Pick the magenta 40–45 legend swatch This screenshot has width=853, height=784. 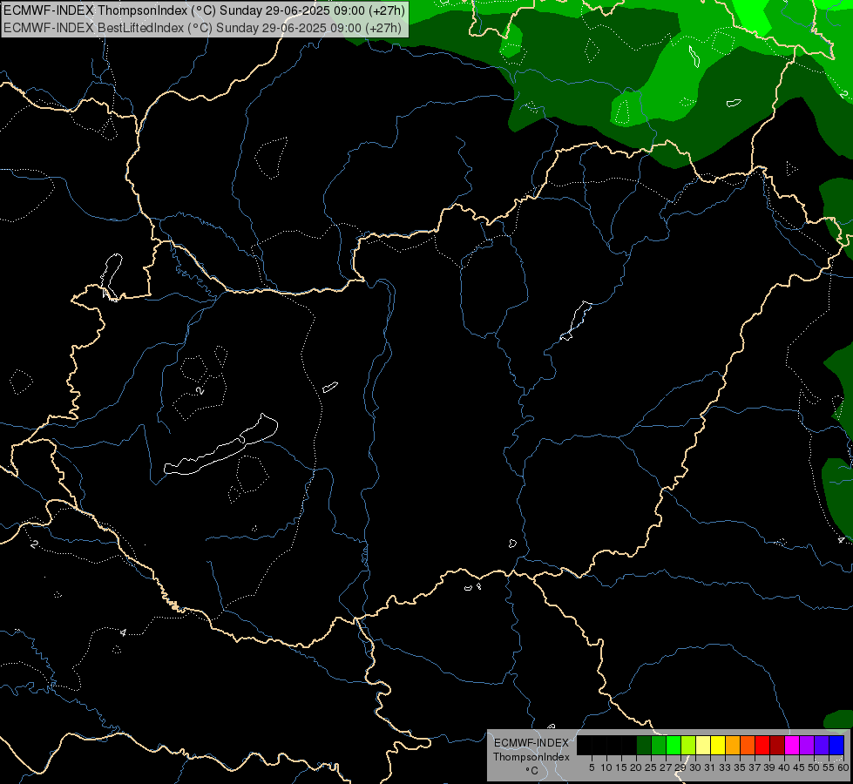click(791, 745)
